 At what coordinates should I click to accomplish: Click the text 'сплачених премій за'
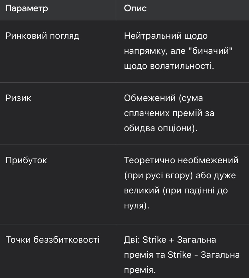coord(169,113)
